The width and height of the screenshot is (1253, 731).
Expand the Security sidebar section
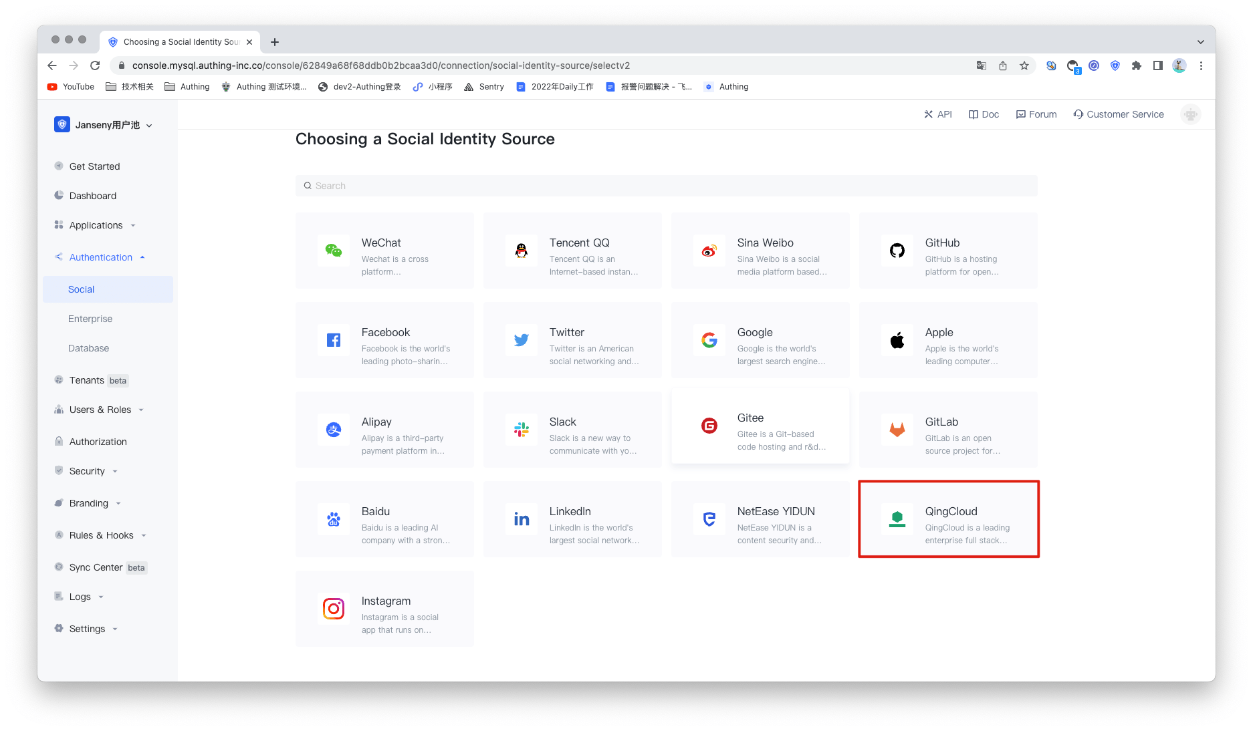[x=88, y=471]
